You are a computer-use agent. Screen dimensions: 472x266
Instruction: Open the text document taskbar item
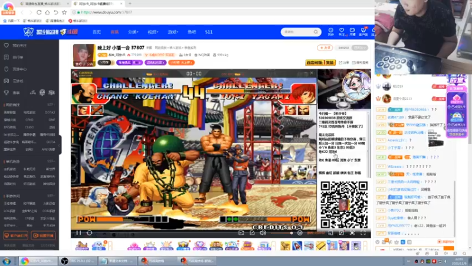coord(118,261)
